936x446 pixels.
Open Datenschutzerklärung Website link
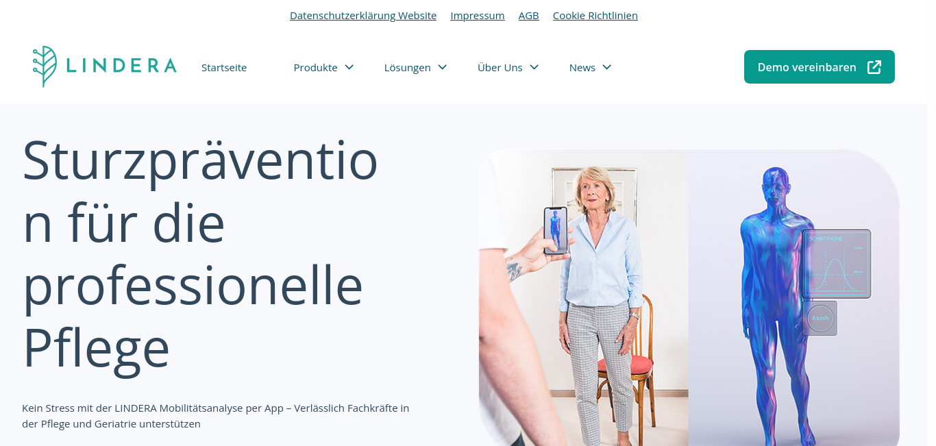click(363, 15)
